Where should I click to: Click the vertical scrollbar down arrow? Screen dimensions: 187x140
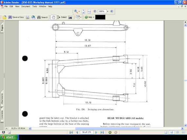click(x=185, y=125)
